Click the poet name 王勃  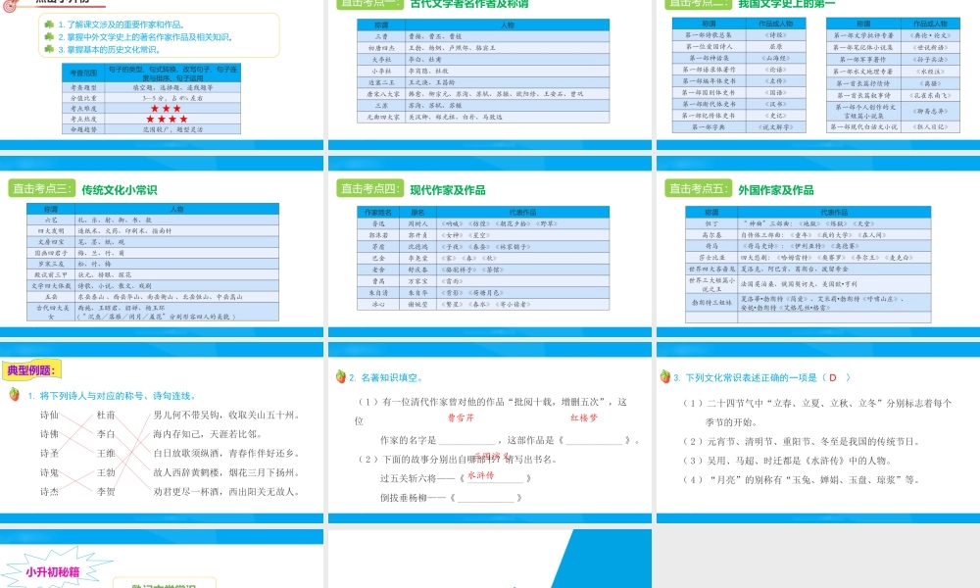(106, 472)
